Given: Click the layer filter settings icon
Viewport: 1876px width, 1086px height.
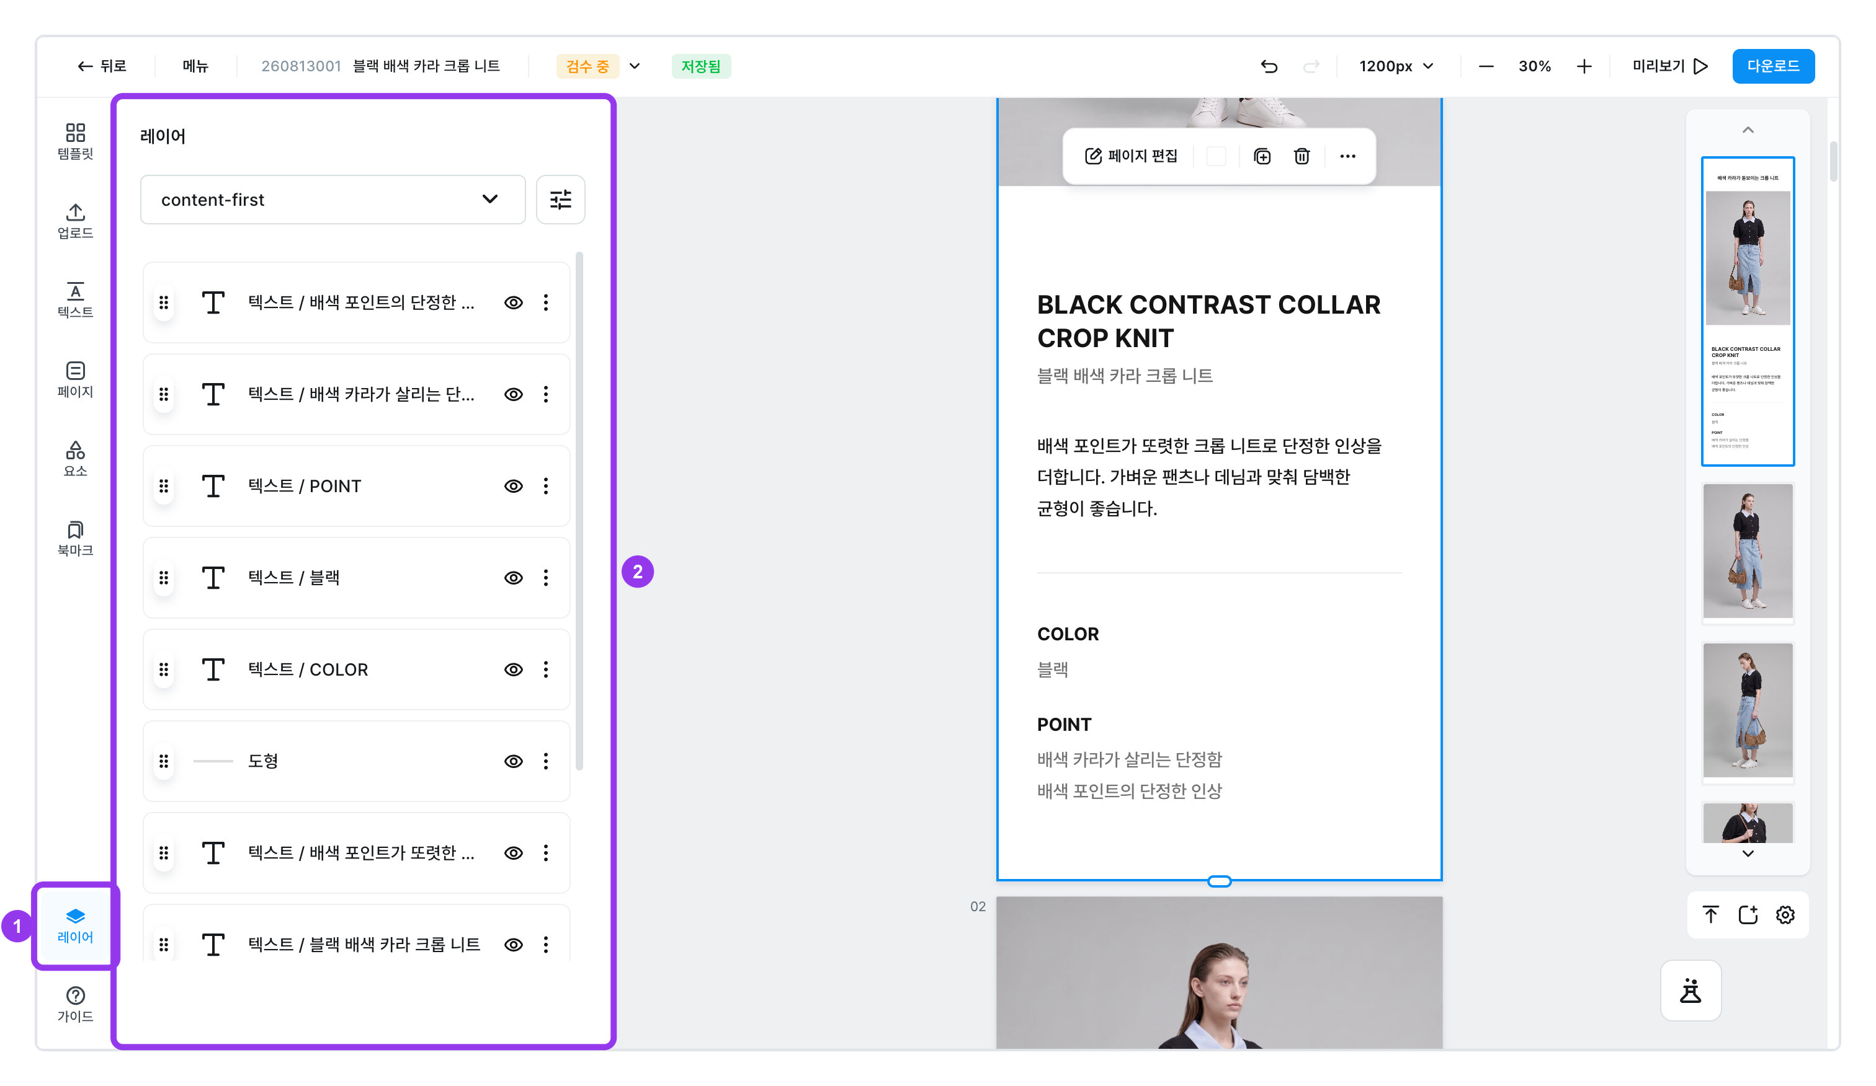Looking at the screenshot, I should (x=561, y=200).
